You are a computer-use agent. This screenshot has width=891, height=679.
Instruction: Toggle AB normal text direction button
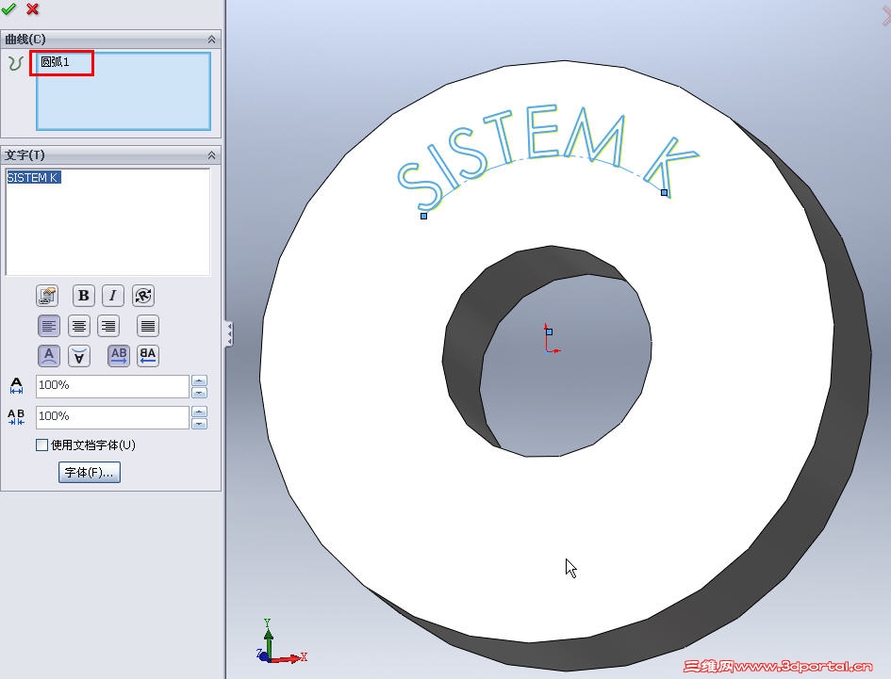click(119, 356)
